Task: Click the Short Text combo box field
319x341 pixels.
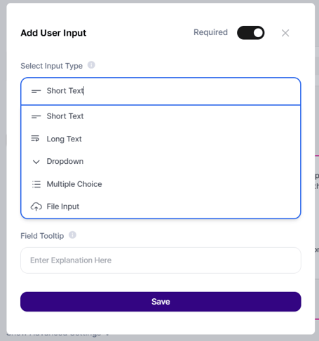Action: [161, 91]
